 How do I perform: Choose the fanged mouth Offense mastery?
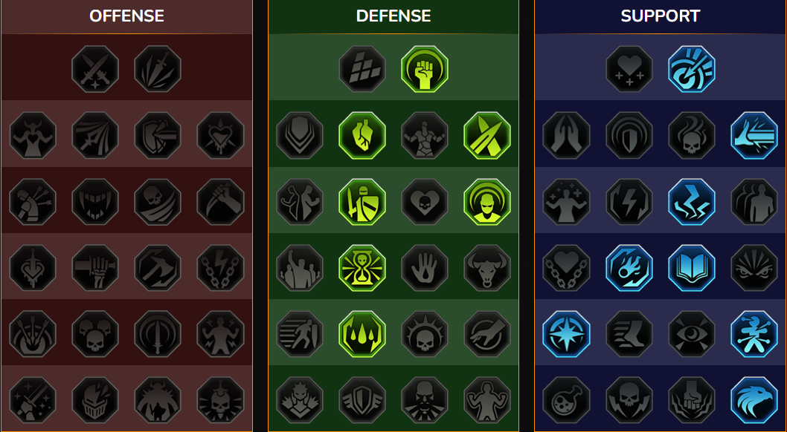click(95, 202)
